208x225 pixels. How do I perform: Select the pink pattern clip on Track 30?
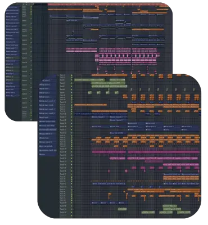109,152
